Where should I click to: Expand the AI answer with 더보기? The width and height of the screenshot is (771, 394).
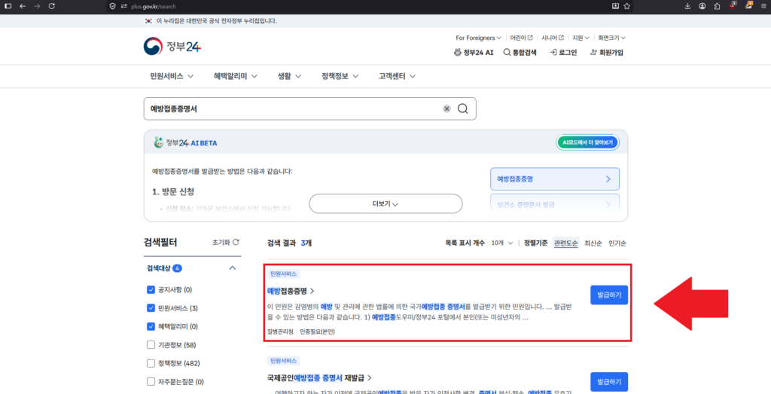pos(386,203)
